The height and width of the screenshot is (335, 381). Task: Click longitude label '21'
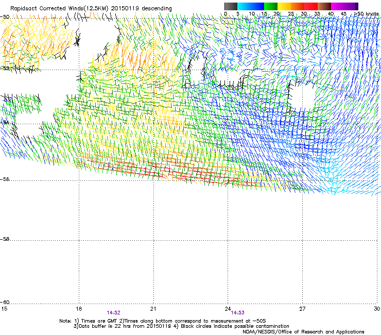tap(153, 309)
